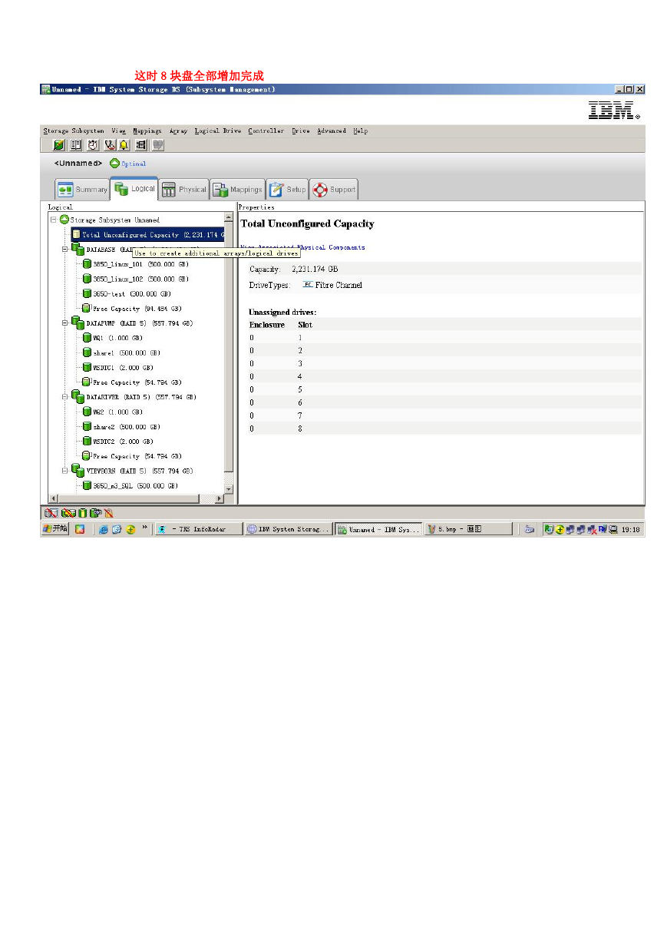Collapse the VIEWBORN array node

click(65, 471)
